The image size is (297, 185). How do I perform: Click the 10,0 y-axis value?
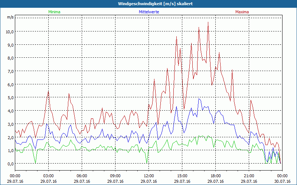pos(10,31)
